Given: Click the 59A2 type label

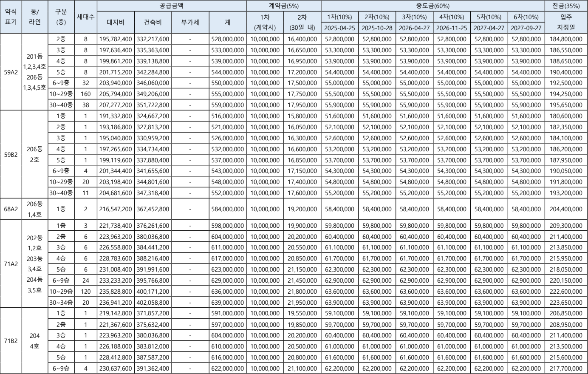Looking at the screenshot, I should (11, 71).
